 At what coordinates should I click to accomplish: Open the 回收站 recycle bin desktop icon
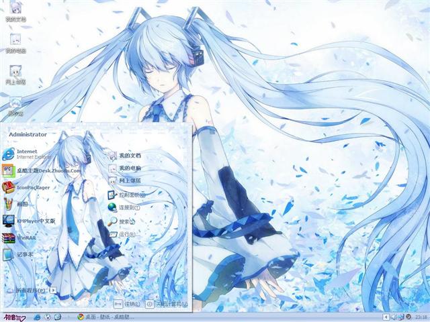click(15, 106)
